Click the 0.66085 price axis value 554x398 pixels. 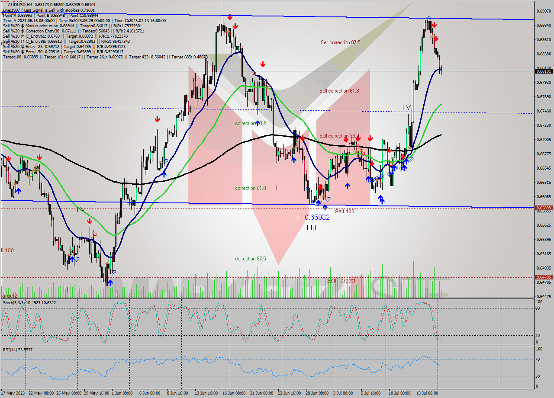click(x=544, y=196)
